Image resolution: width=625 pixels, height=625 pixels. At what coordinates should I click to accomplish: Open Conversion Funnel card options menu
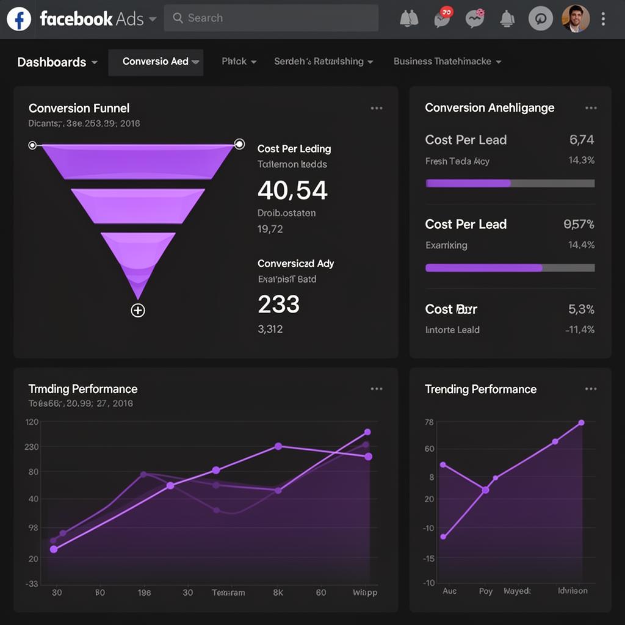[x=376, y=108]
